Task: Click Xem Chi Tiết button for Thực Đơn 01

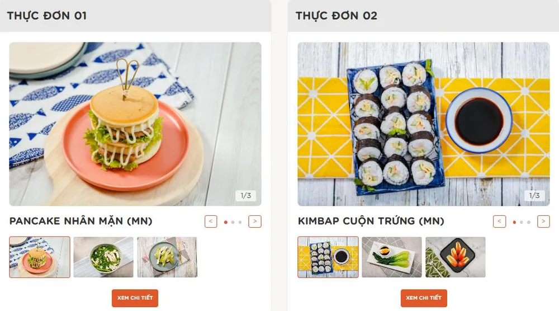Action: 135,298
